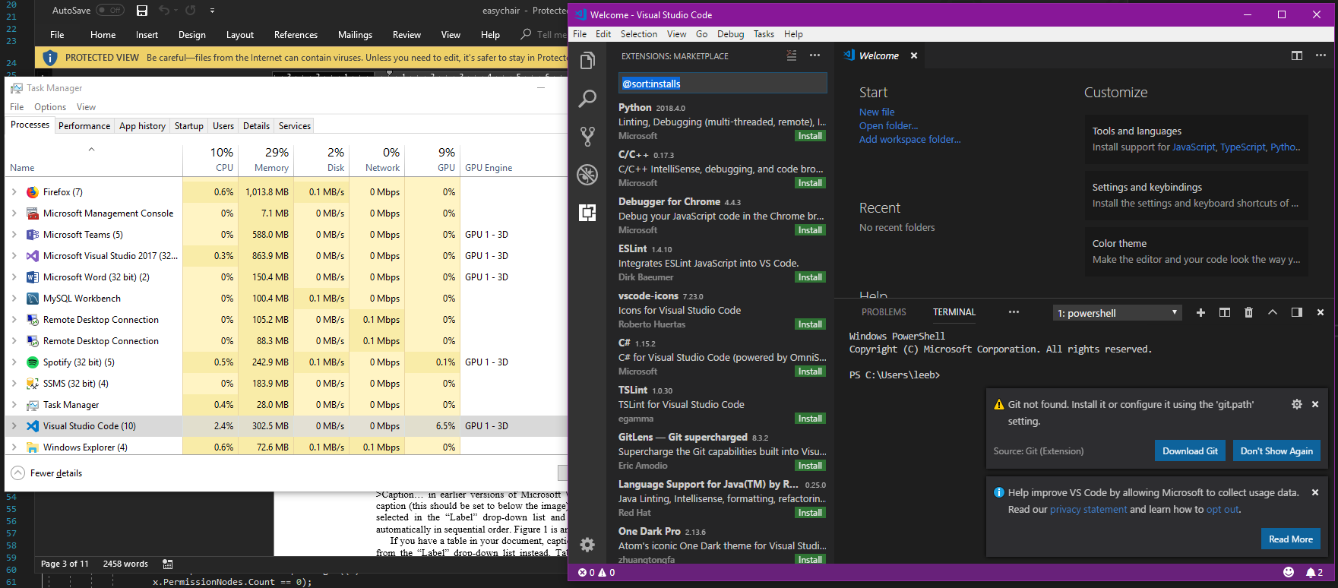The image size is (1338, 588).
Task: Click the extensions search box with @sort:installs
Action: coord(723,84)
